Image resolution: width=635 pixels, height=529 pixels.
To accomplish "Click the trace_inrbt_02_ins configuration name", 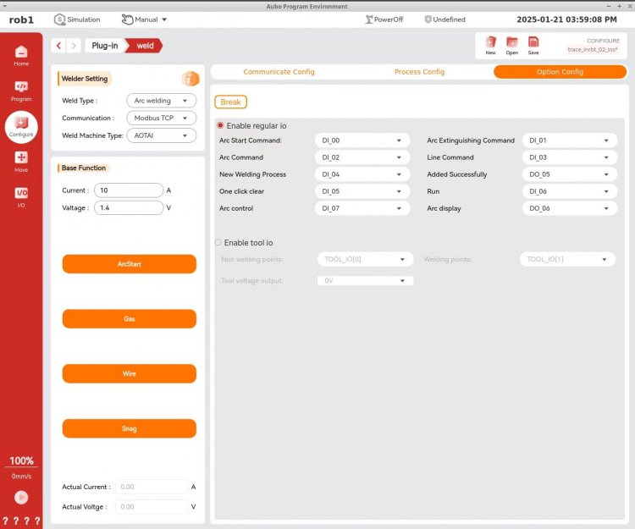I will 593,49.
